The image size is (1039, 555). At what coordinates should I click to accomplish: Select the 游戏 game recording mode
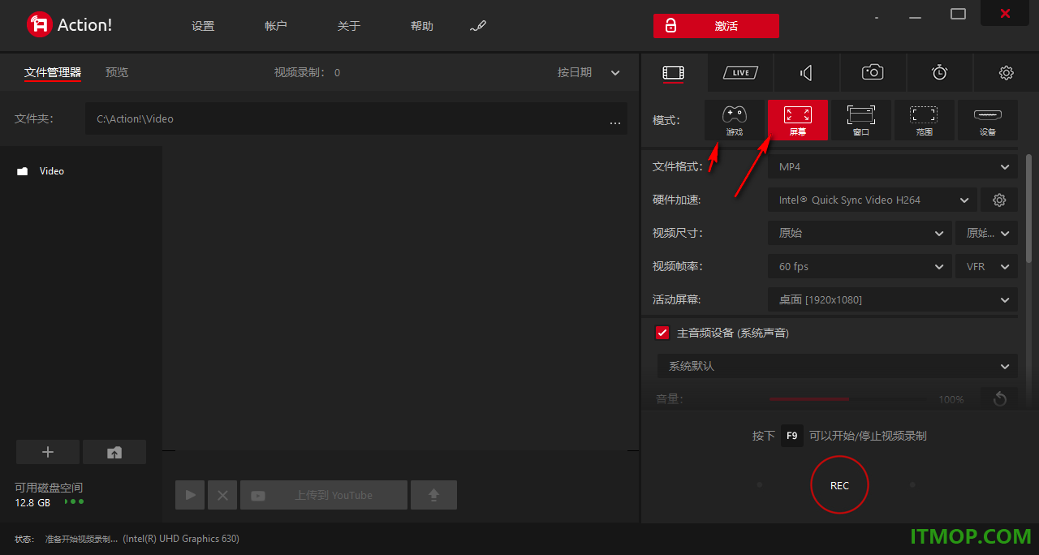[x=734, y=120]
